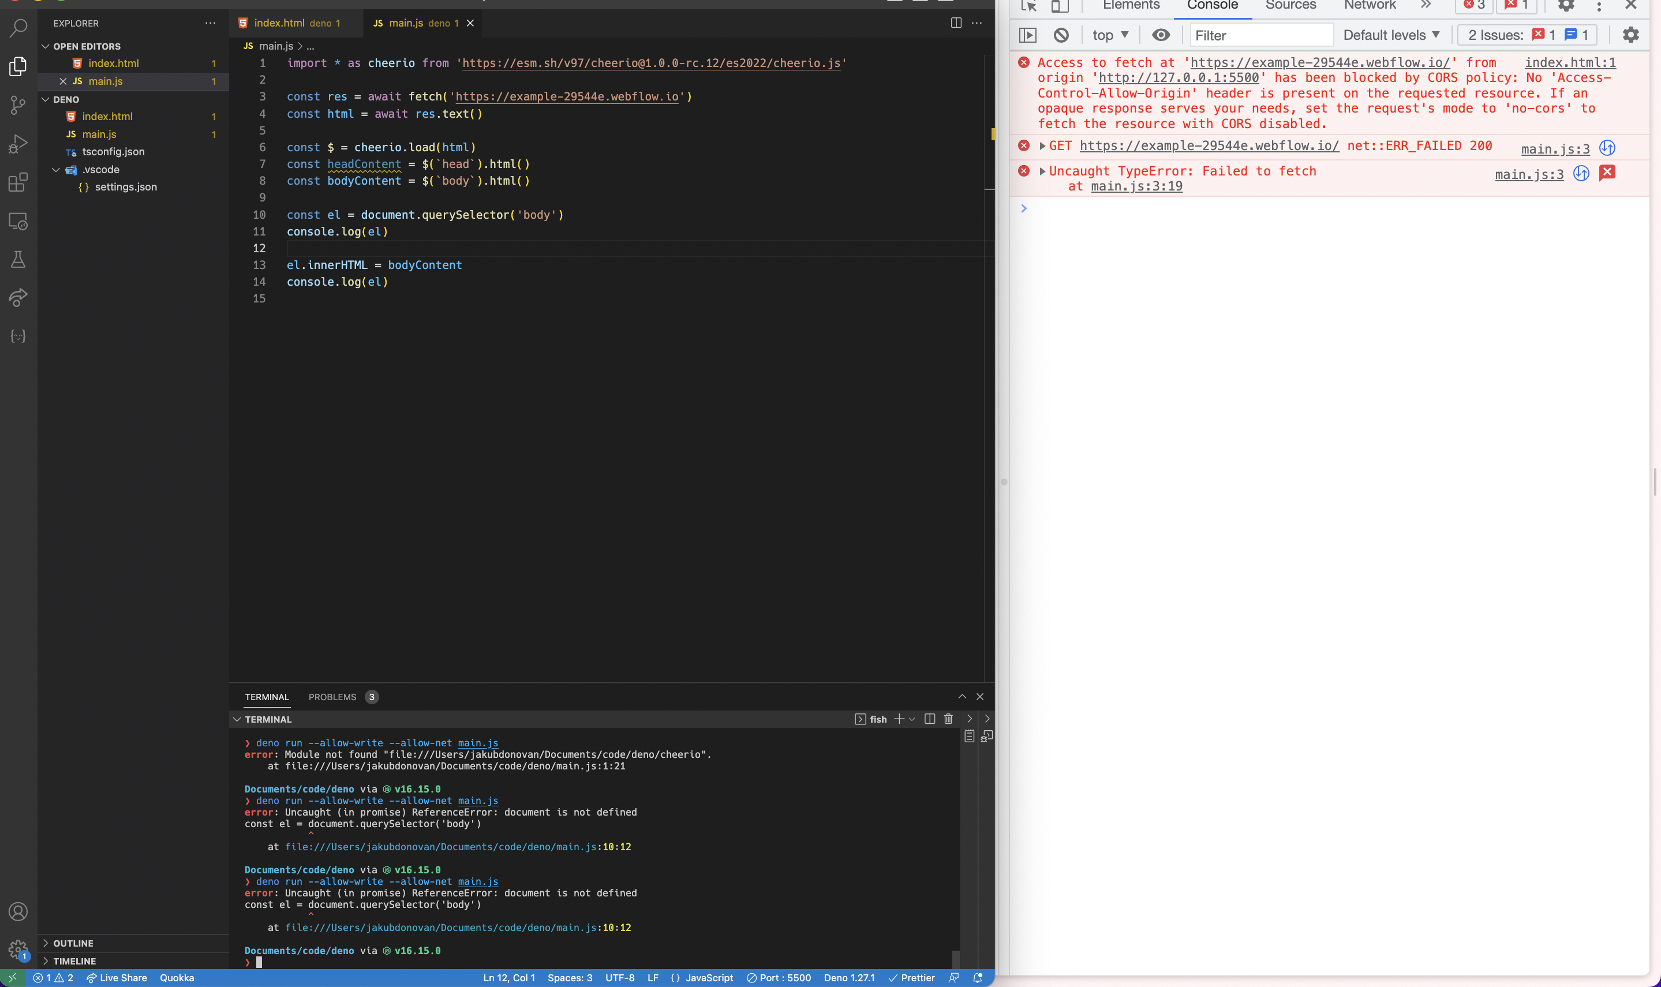Image resolution: width=1661 pixels, height=987 pixels.
Task: Open the Explorer view icon
Action: click(x=18, y=66)
